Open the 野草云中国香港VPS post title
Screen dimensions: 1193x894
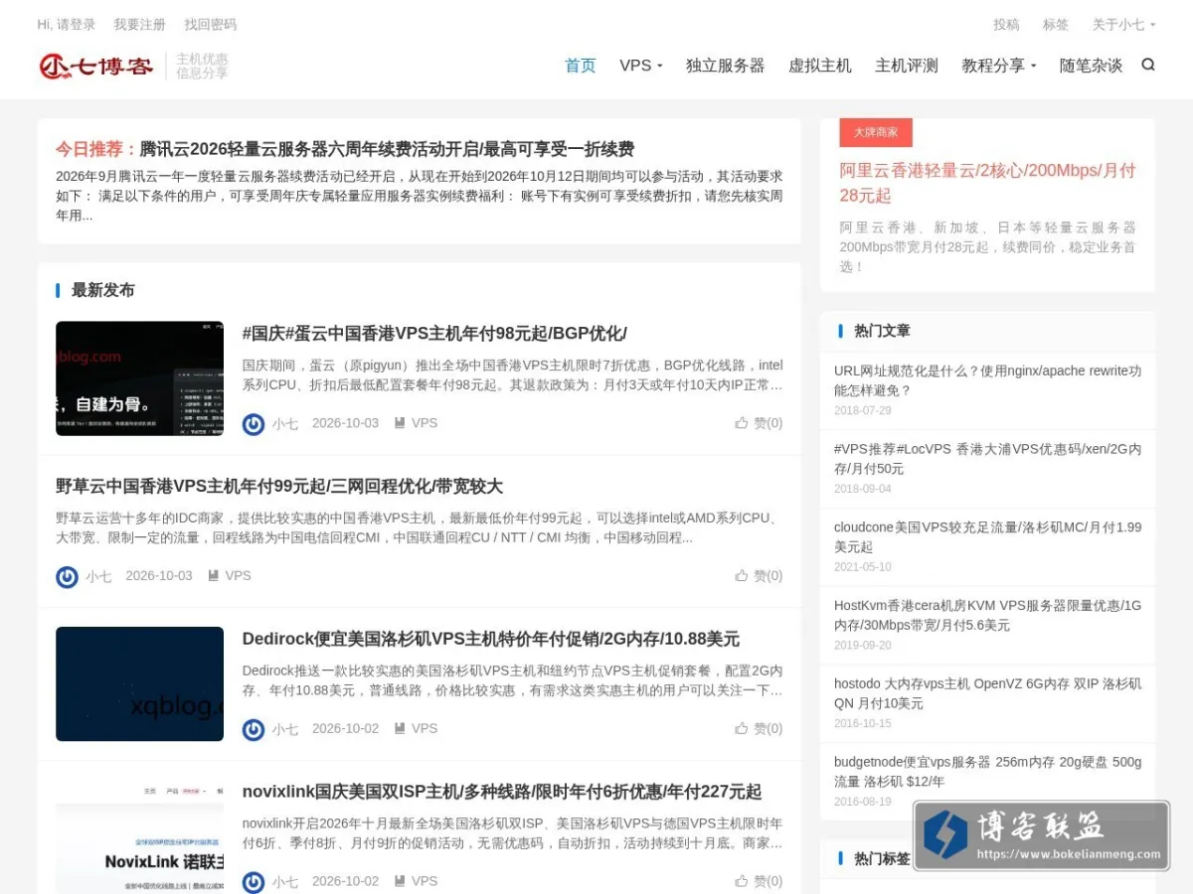(279, 487)
